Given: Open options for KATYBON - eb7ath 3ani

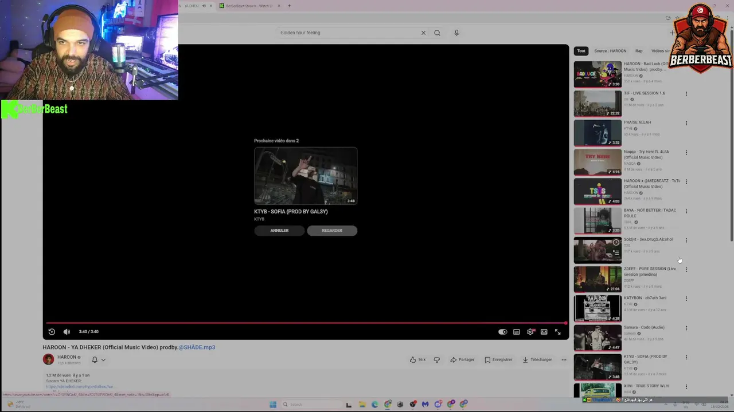Looking at the screenshot, I should pos(686,299).
